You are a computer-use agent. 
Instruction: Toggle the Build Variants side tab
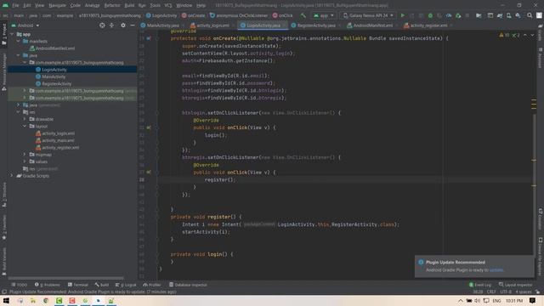point(3,261)
